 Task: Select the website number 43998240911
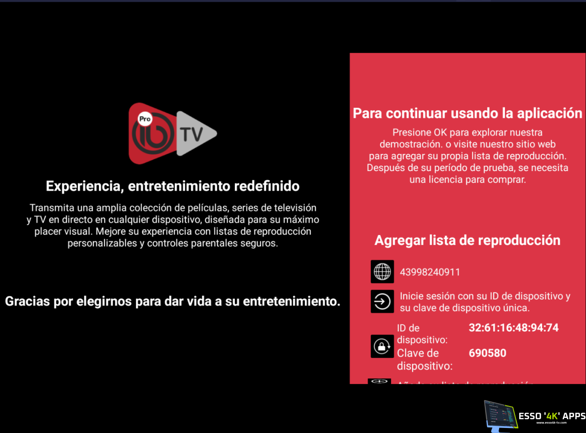tap(429, 272)
